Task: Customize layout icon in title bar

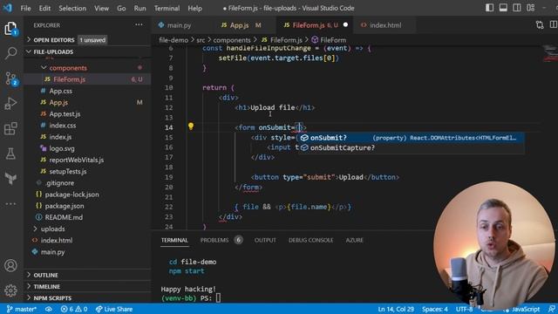Action: [x=531, y=8]
